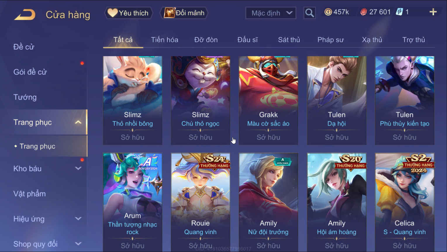Click the back arrow icon beside Cửa hàng
Viewport: 447px width, 252px height.
pos(25,15)
